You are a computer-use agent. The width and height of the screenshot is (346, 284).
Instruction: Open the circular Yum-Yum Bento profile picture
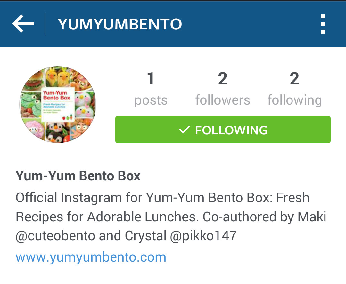[x=58, y=105]
